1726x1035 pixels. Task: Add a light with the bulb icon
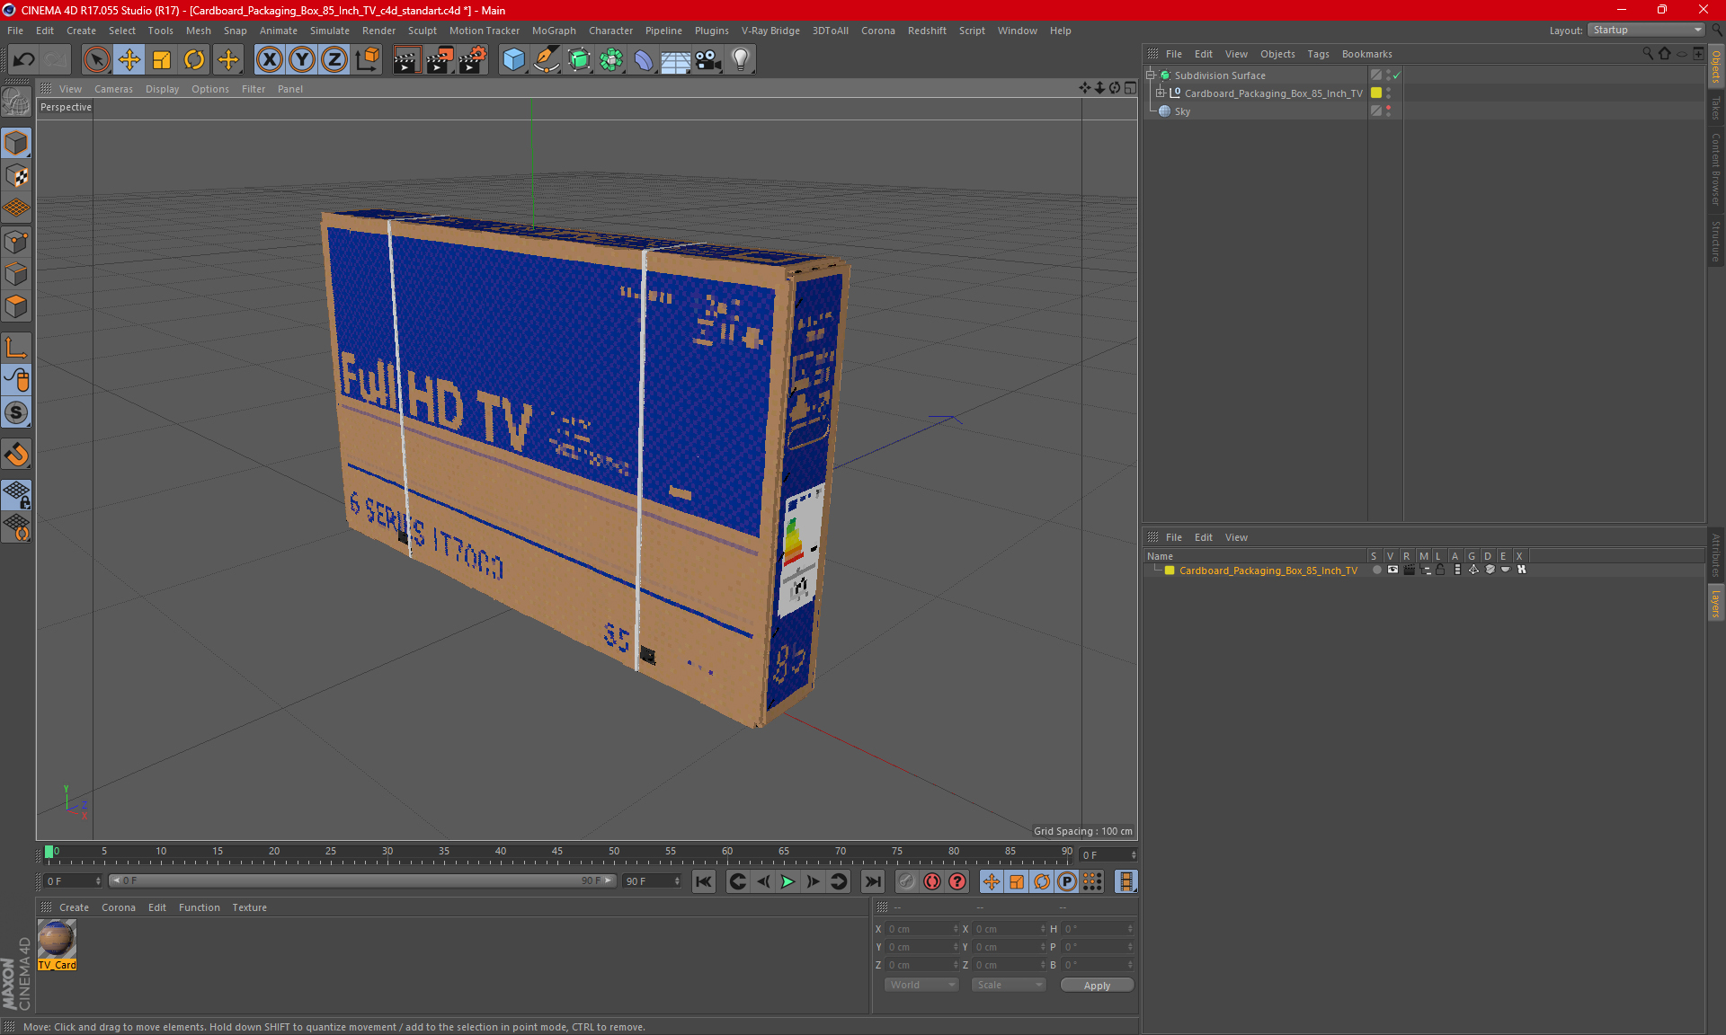[x=740, y=60]
